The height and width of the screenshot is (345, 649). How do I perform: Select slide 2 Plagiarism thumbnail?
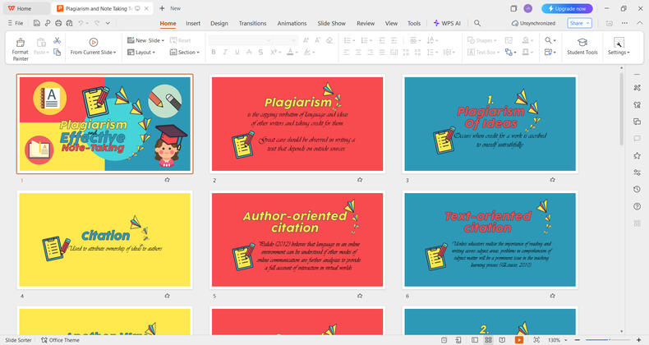[297, 124]
